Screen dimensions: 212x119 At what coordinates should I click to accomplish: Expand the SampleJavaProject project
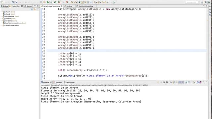[2, 25]
